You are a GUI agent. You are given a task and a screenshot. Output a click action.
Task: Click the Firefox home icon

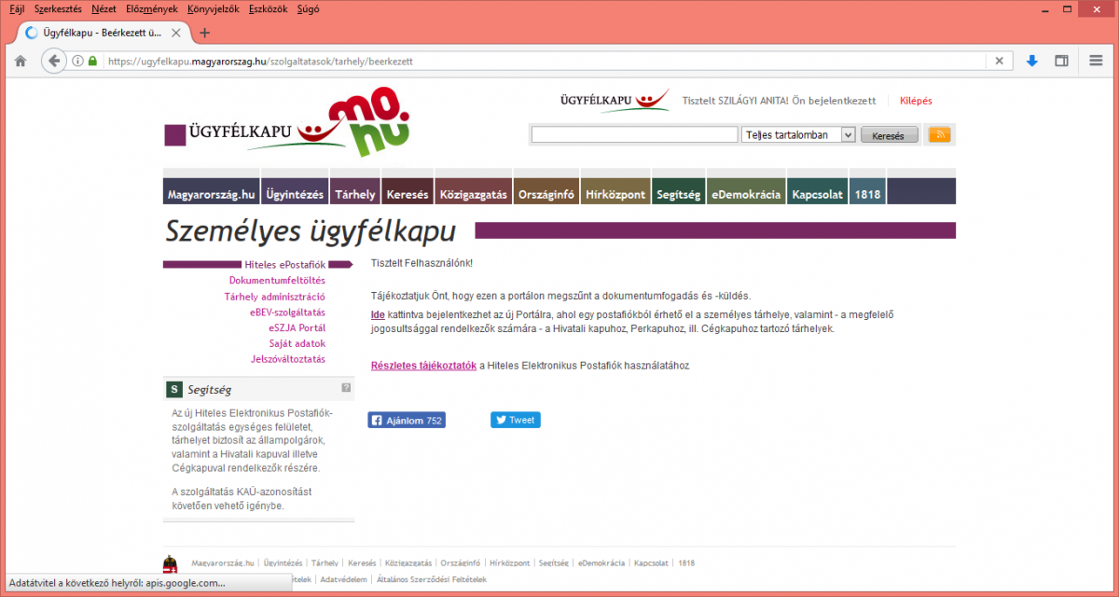pyautogui.click(x=20, y=61)
